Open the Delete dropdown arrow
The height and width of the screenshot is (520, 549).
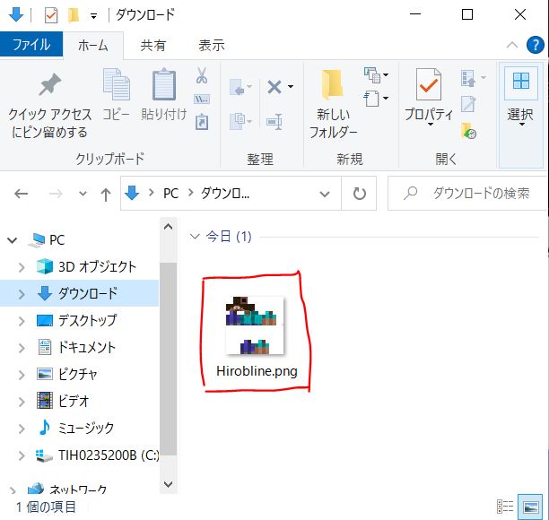pos(291,86)
